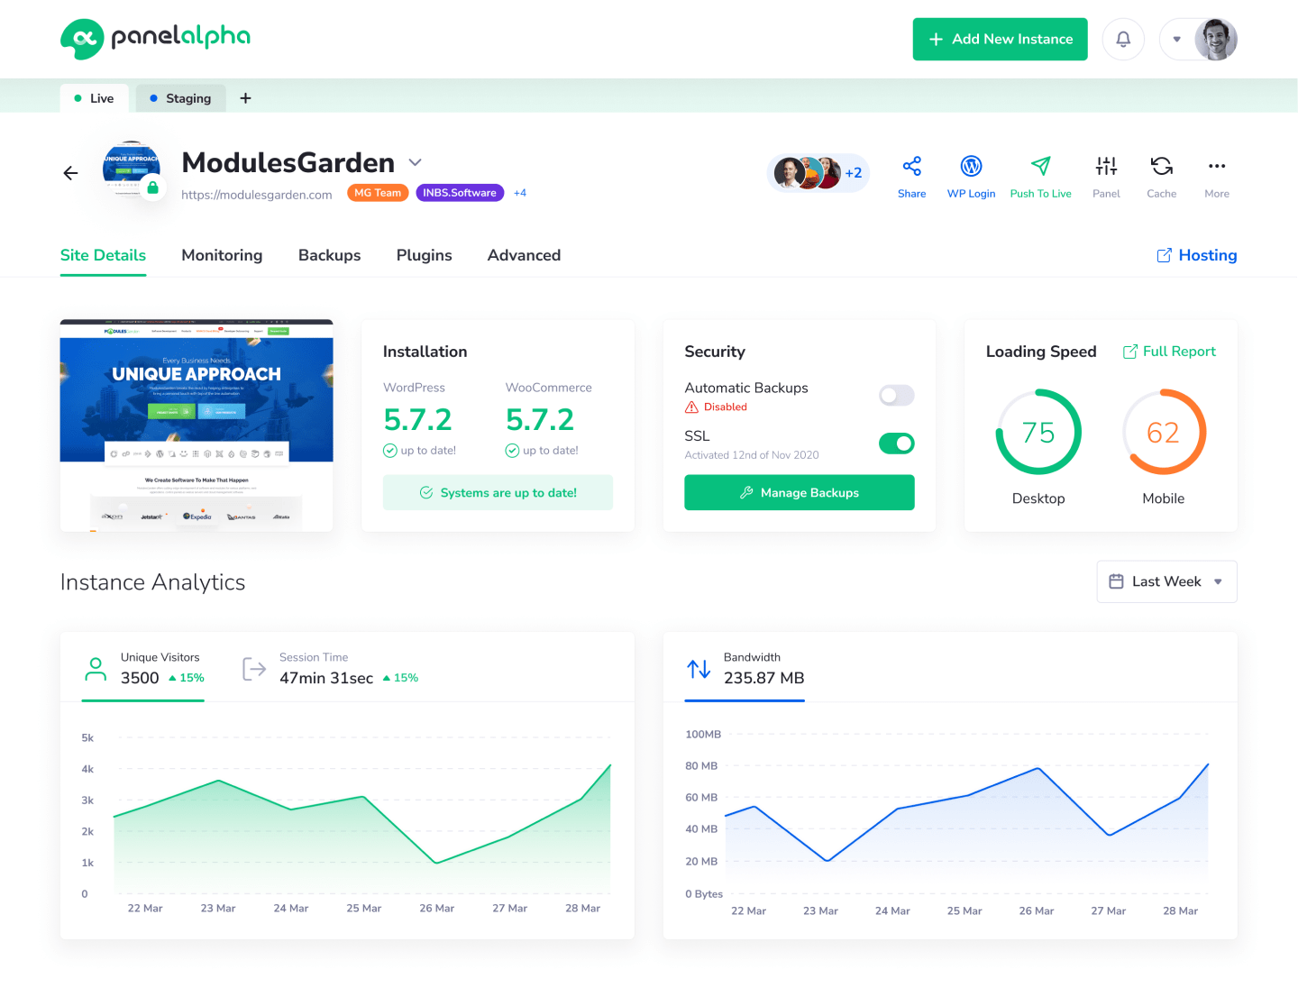Toggle the Staging environment indicator
Image resolution: width=1298 pixels, height=997 pixels.
coord(180,97)
